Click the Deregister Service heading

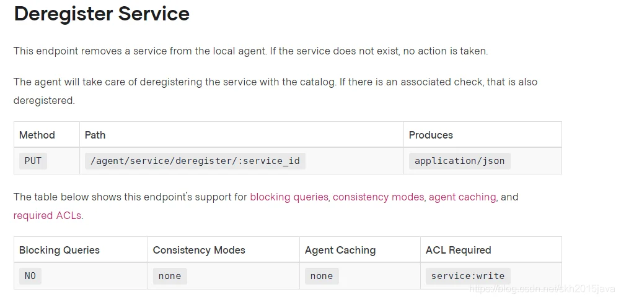click(102, 14)
